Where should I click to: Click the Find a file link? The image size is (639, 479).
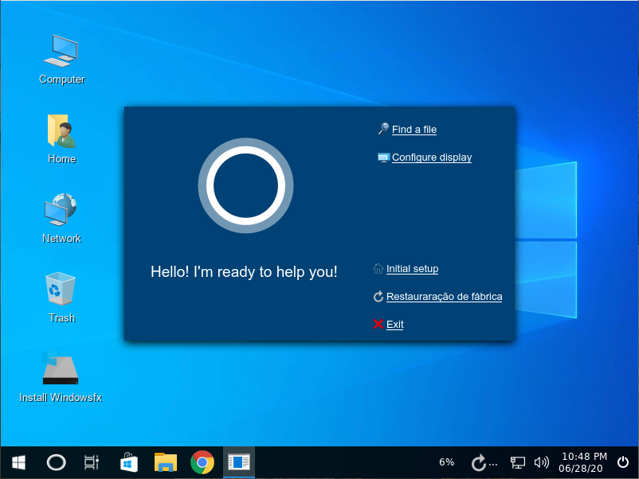(414, 130)
